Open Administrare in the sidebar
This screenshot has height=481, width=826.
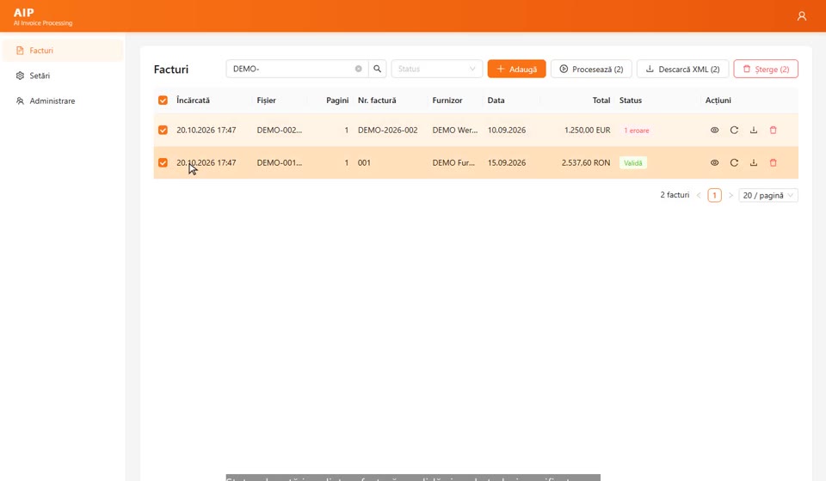tap(63, 101)
